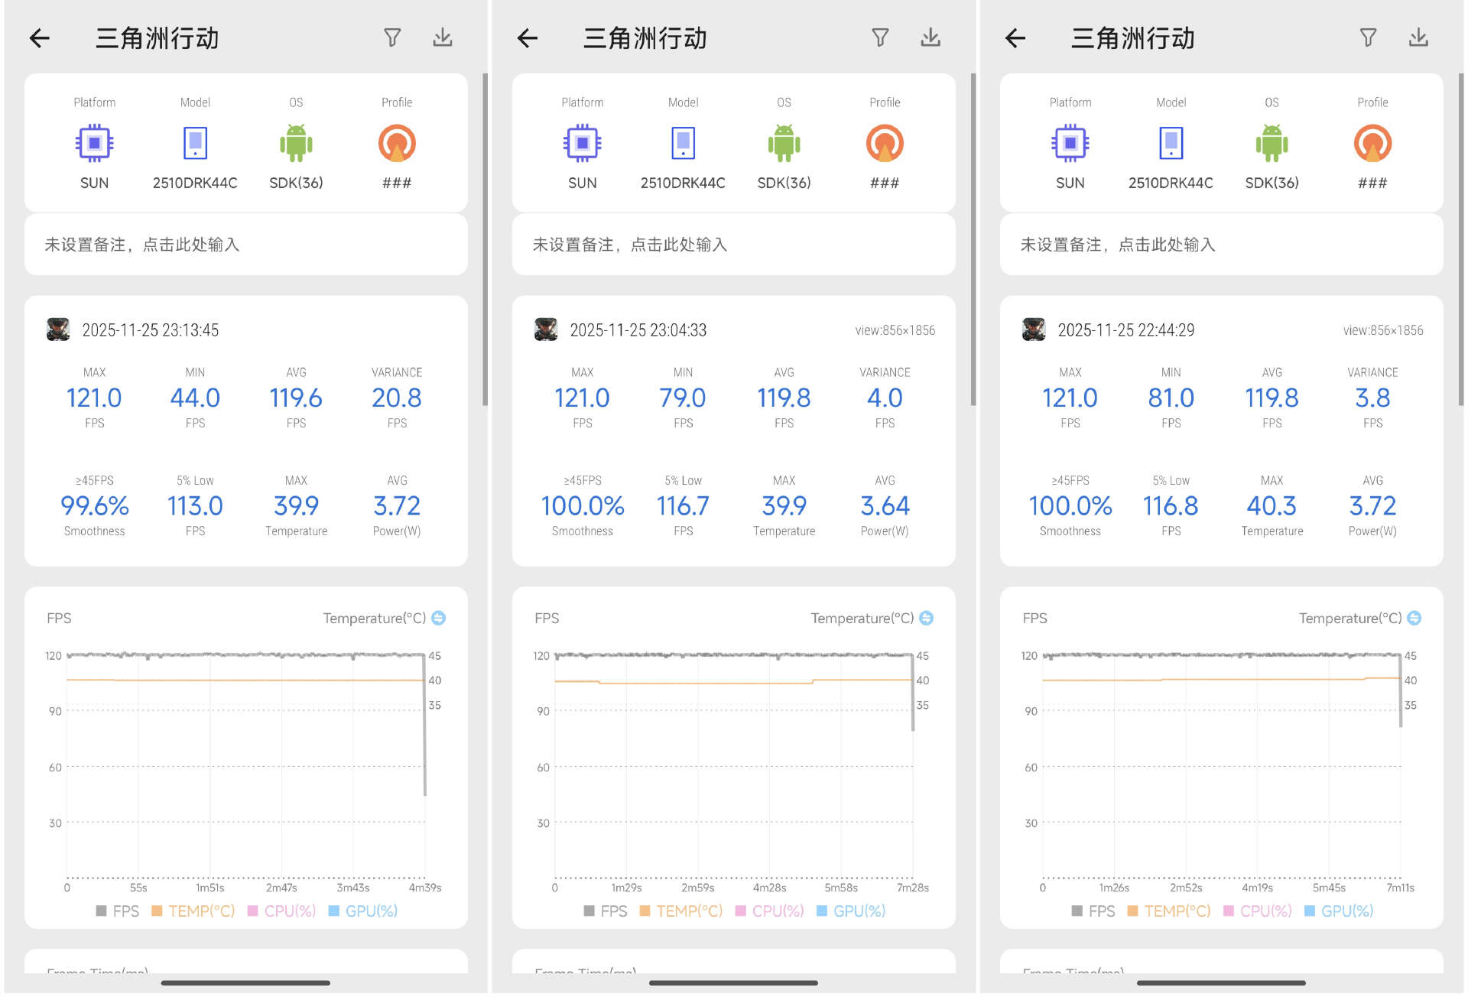Click filter funnel in left panel
The height and width of the screenshot is (997, 1468).
392,37
